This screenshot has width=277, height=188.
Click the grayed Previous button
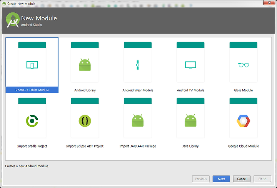pos(201,179)
